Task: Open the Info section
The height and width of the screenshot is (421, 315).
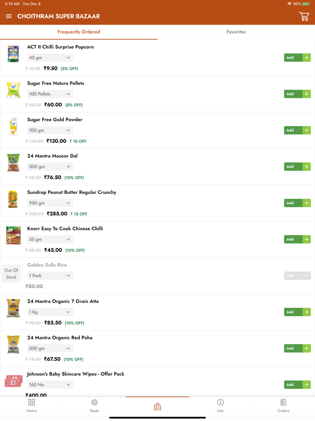Action: [220, 405]
